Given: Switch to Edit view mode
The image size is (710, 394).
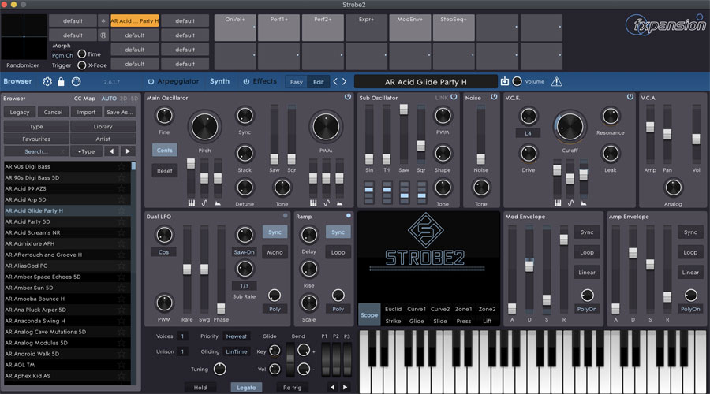Looking at the screenshot, I should click(x=319, y=82).
